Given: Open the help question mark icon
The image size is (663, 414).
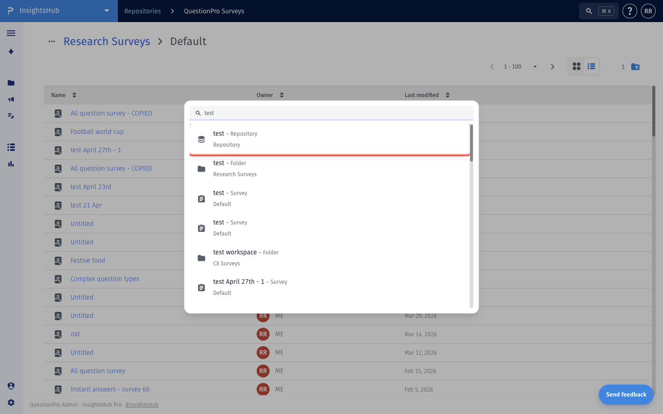Looking at the screenshot, I should [x=629, y=11].
